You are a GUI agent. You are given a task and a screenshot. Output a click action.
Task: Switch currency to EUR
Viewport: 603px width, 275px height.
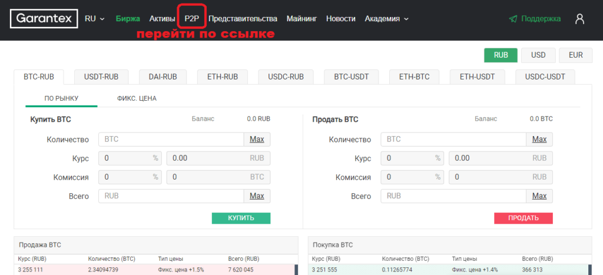tap(575, 55)
